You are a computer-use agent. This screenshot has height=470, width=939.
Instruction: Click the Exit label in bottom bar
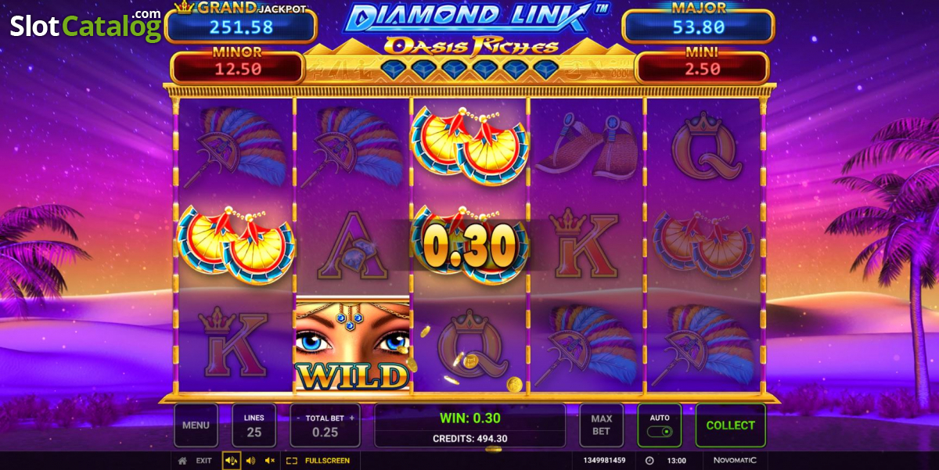(x=204, y=461)
